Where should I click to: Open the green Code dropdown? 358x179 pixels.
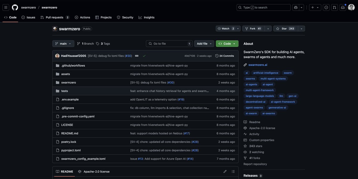point(227,44)
